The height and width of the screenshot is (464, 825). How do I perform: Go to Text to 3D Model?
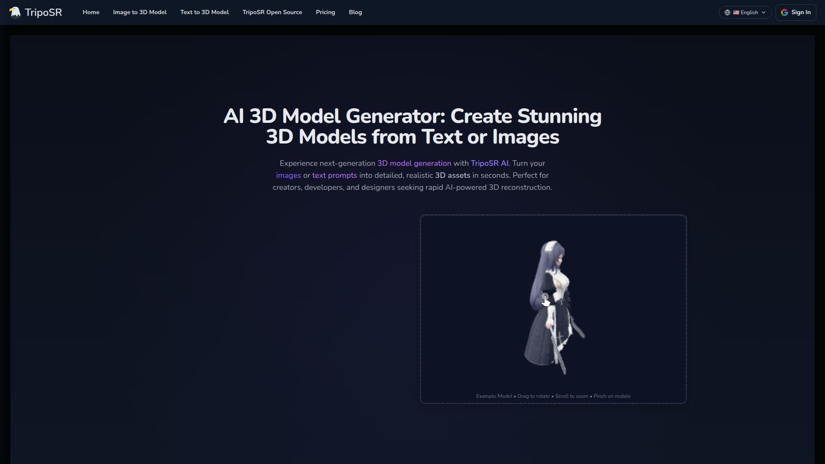205,12
